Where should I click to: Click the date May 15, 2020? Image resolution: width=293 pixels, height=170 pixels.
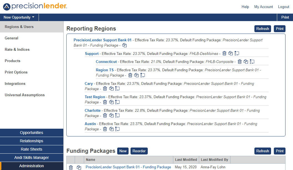186,167
